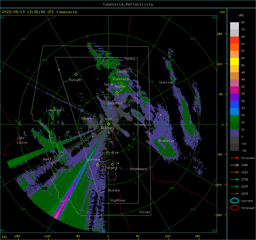Select the HighRiver label

[x=118, y=200]
